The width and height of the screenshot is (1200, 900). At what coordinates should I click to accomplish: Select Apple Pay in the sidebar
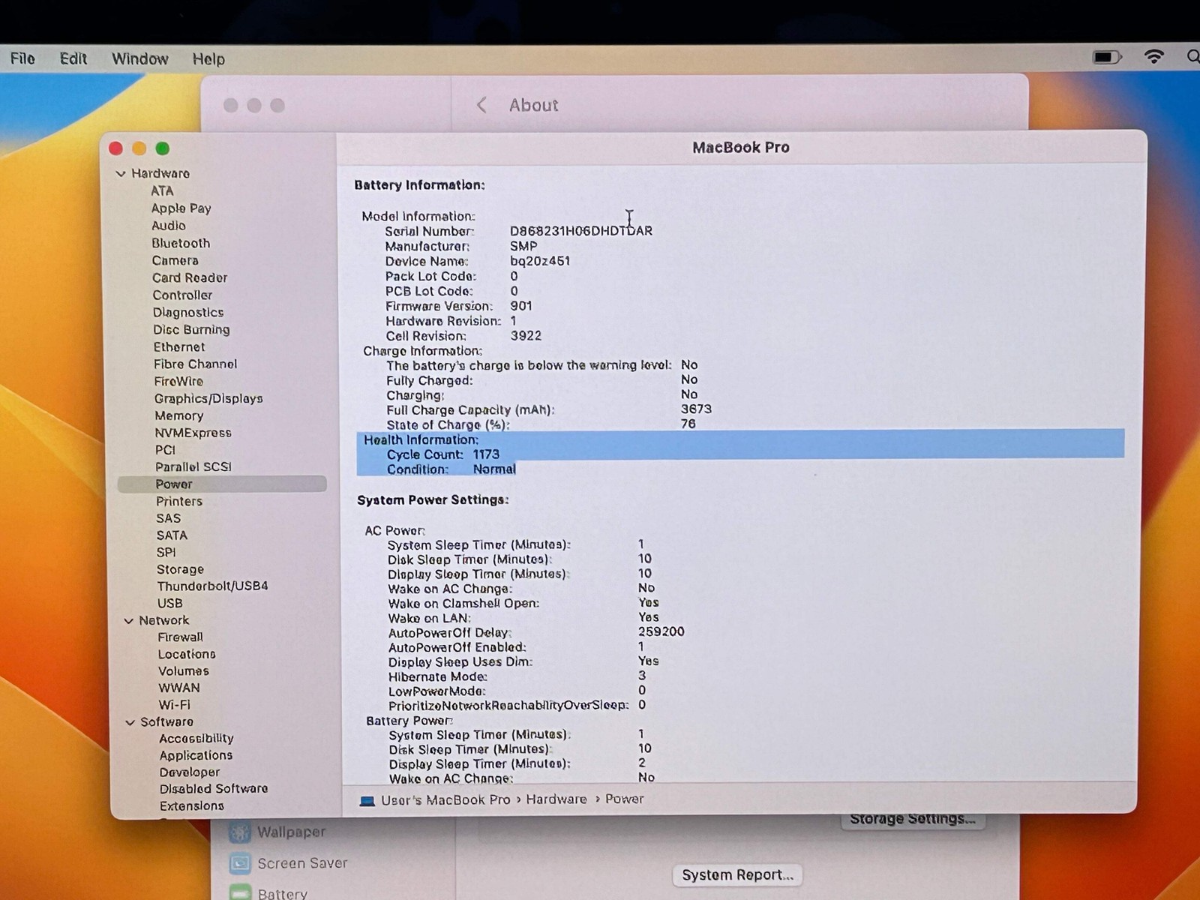(181, 208)
